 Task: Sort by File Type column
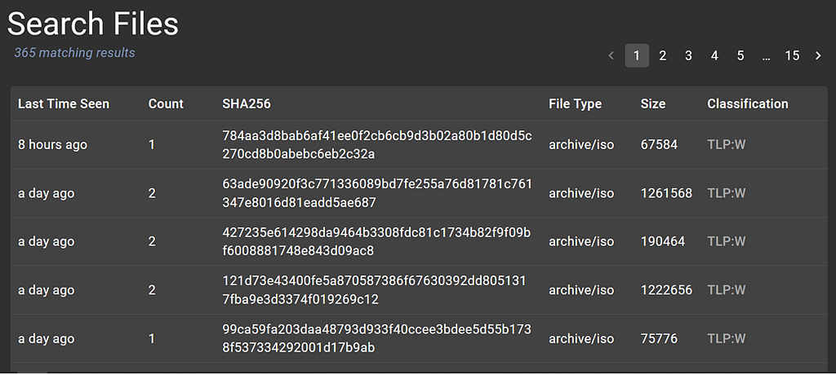click(x=575, y=103)
